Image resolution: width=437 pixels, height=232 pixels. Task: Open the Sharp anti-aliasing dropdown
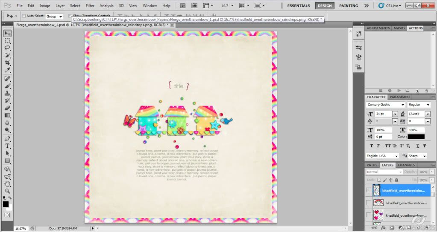tap(417, 156)
